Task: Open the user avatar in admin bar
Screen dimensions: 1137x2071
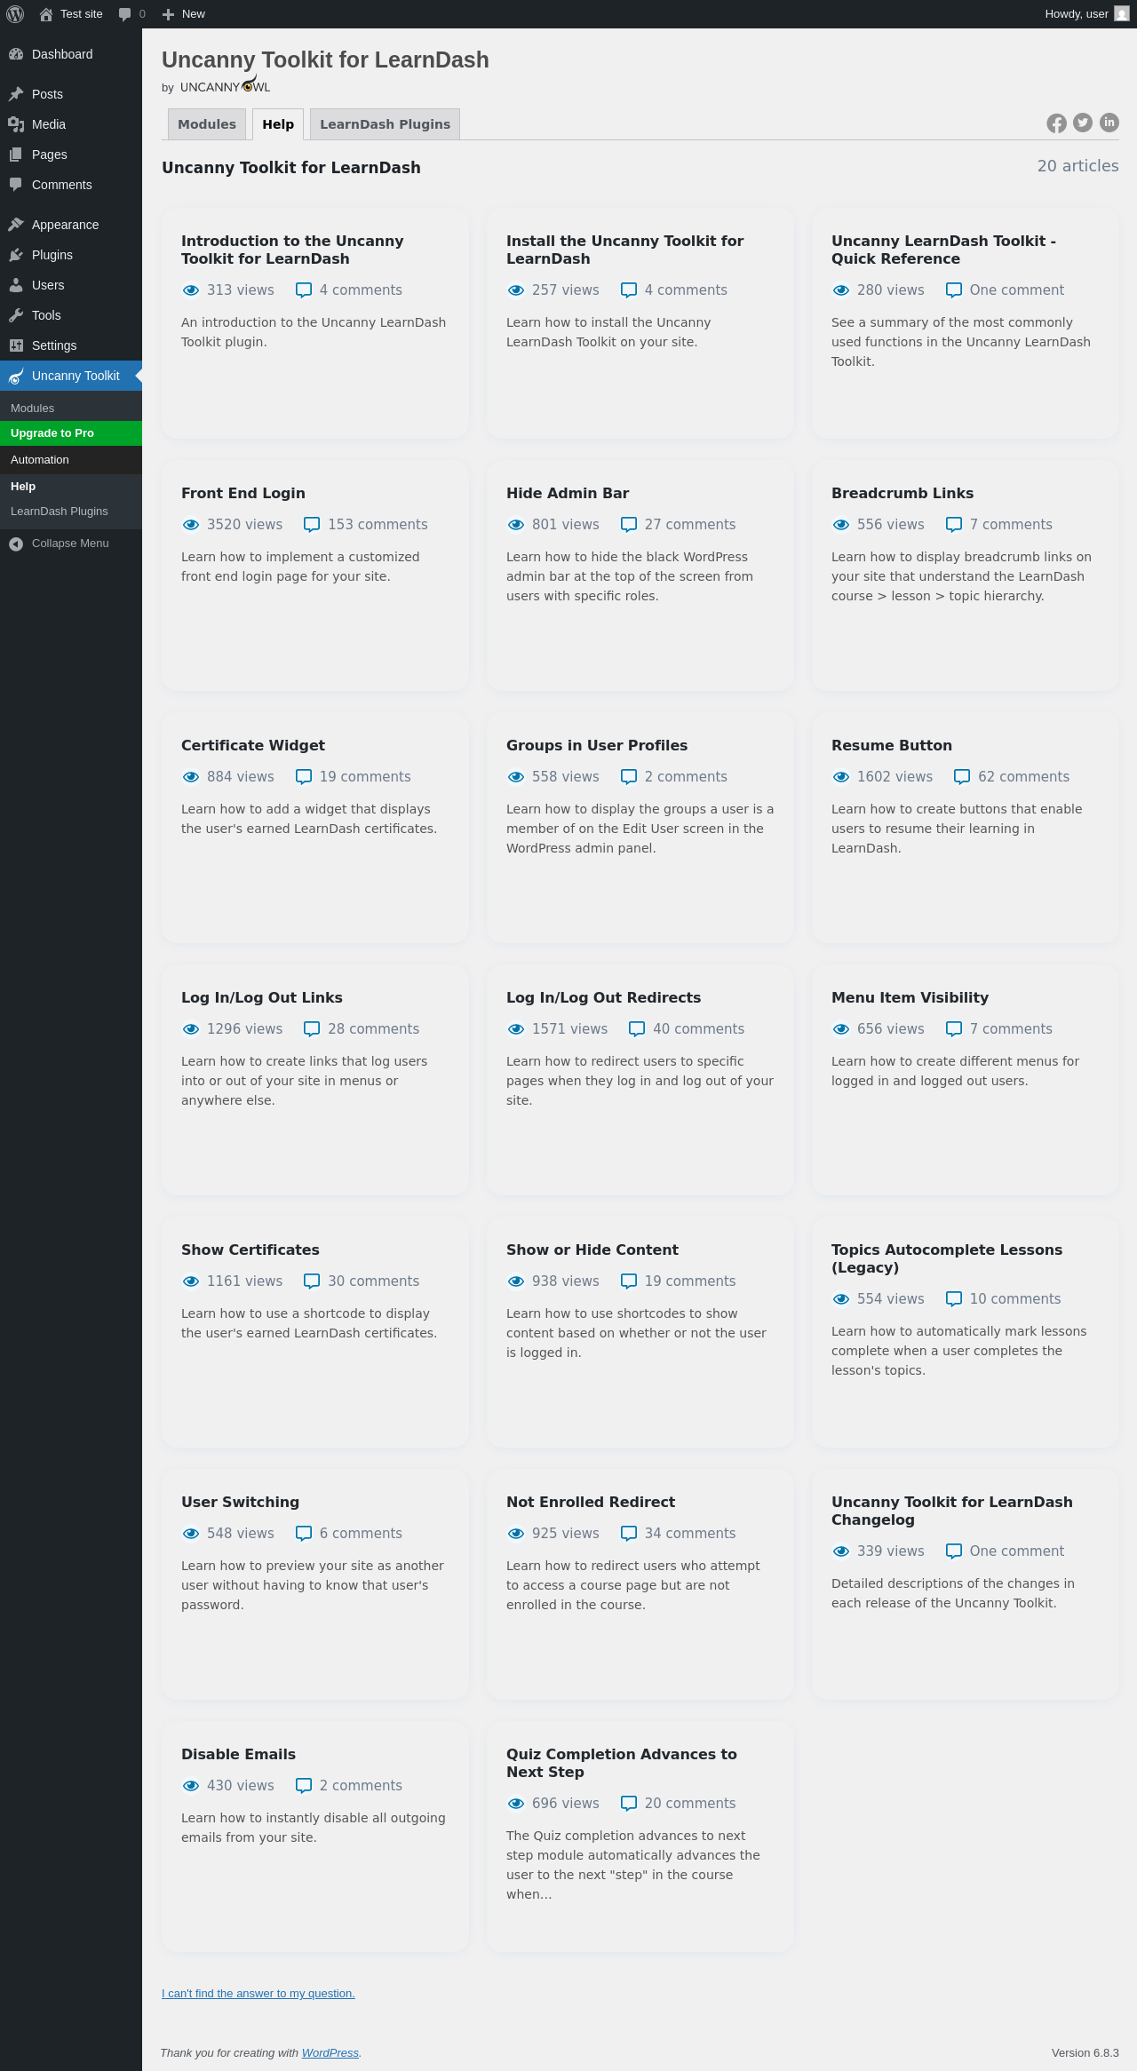Action: pyautogui.click(x=1122, y=14)
